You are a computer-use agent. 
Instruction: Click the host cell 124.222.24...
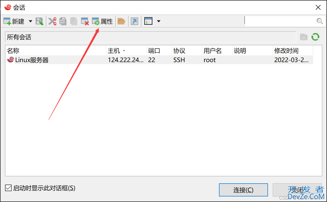[126, 60]
